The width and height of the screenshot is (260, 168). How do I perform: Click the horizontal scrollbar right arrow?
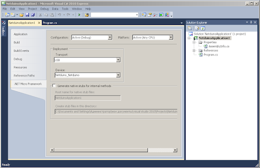[x=175, y=150]
